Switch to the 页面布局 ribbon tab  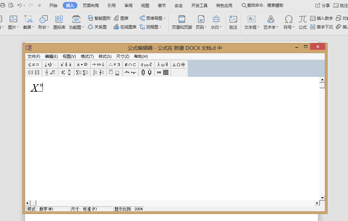pos(90,5)
